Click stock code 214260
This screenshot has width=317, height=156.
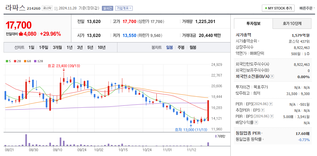point(33,8)
